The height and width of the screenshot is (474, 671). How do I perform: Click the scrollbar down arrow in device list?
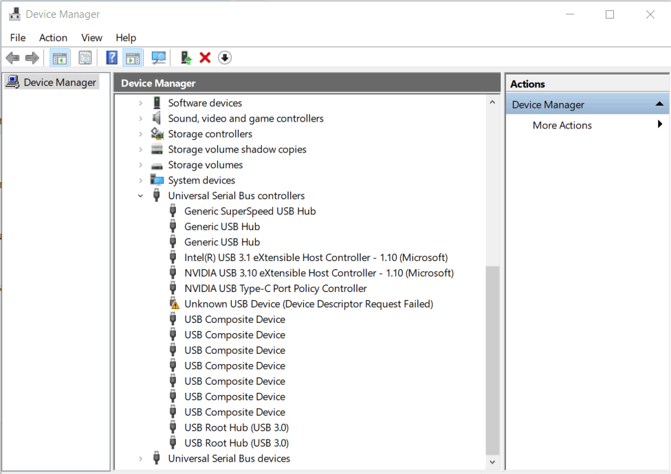point(492,462)
